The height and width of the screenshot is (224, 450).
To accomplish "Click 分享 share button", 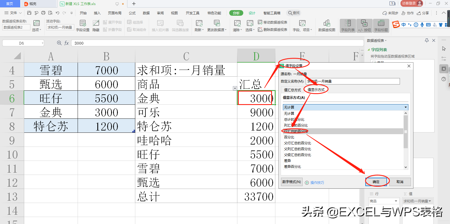I will pos(423,13).
